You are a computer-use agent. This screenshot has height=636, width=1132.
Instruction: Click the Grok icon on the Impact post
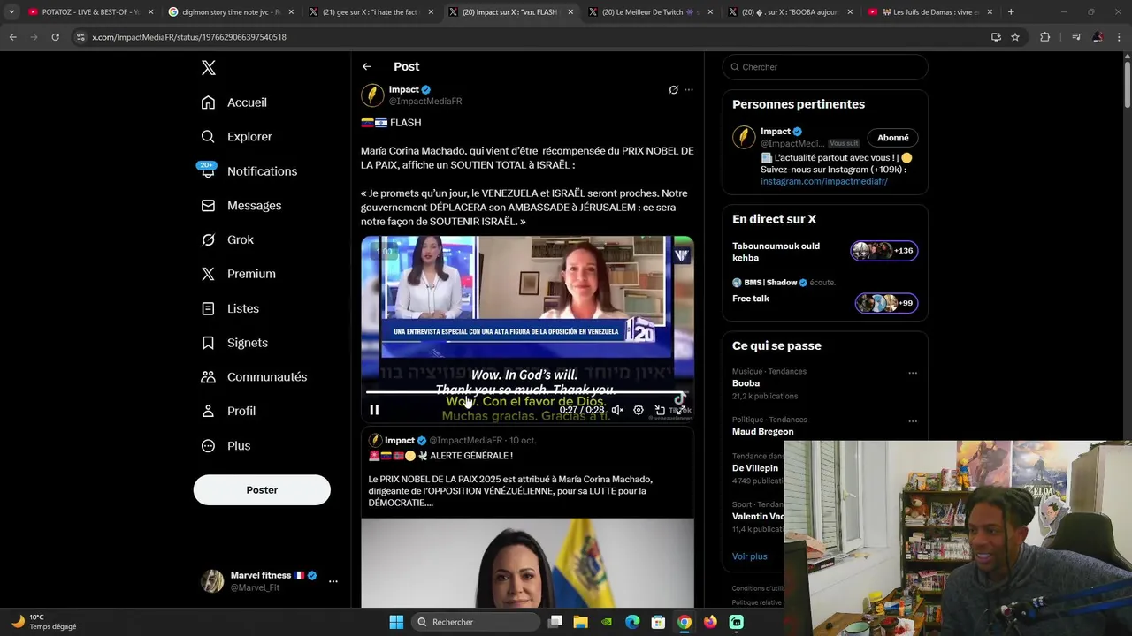click(x=673, y=90)
